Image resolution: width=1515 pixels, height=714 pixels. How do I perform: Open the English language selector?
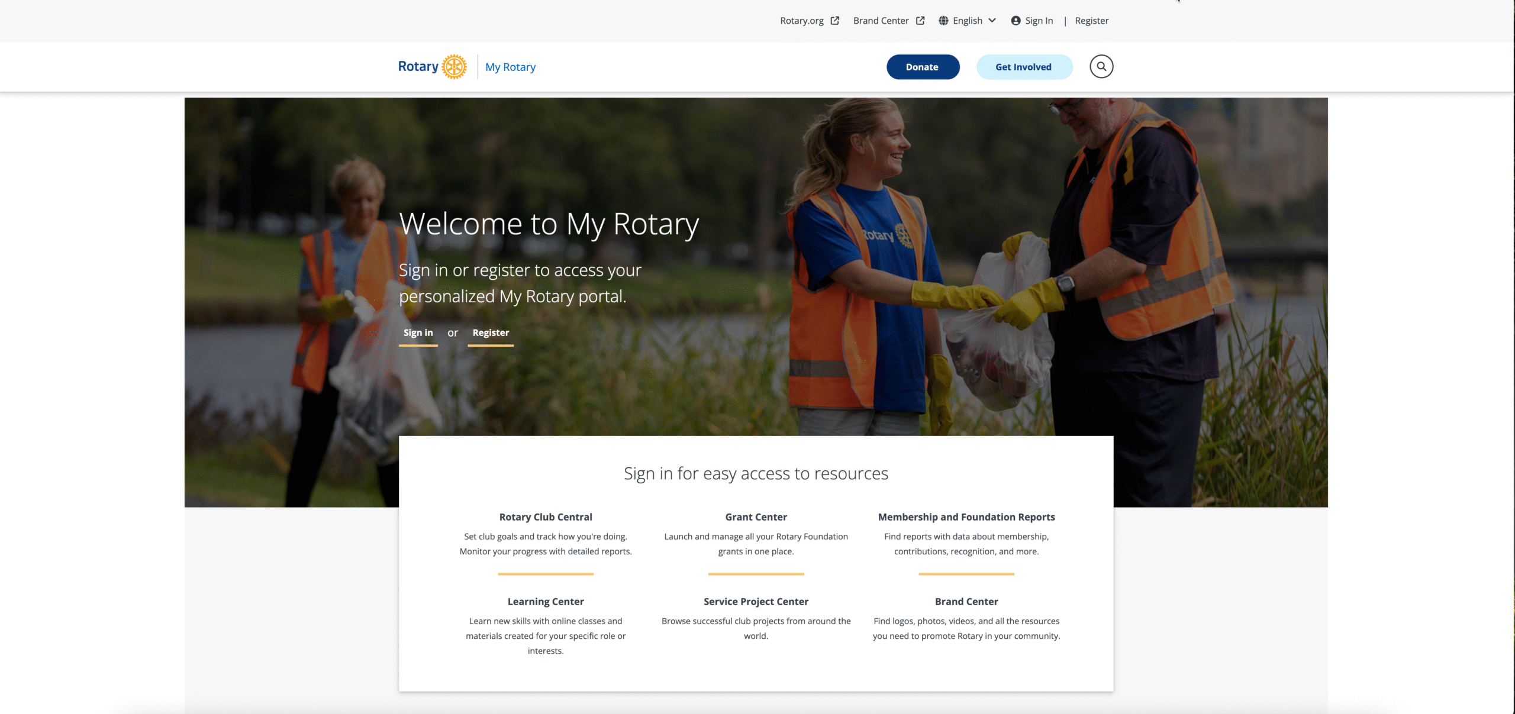(x=968, y=21)
